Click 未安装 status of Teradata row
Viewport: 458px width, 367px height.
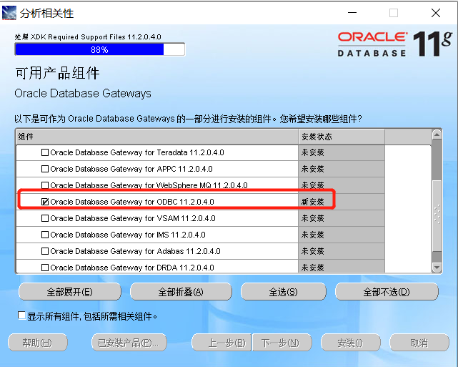pos(312,152)
